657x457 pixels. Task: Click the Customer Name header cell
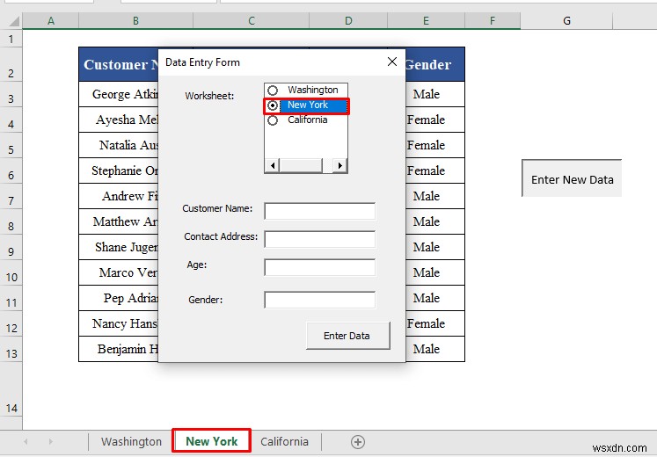coord(119,64)
